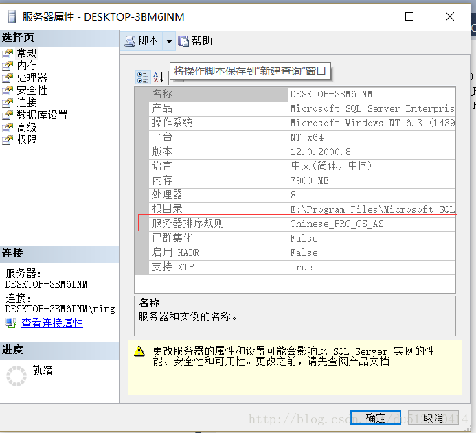The width and height of the screenshot is (476, 433).
Task: Click the 就绪 progress spinner
Action: 16,376
